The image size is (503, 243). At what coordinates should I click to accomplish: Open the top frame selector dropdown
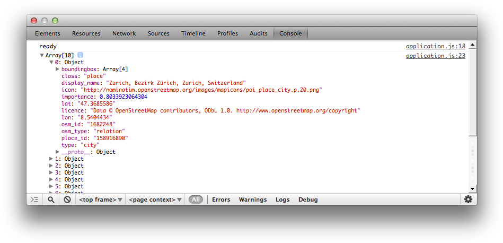point(100,199)
